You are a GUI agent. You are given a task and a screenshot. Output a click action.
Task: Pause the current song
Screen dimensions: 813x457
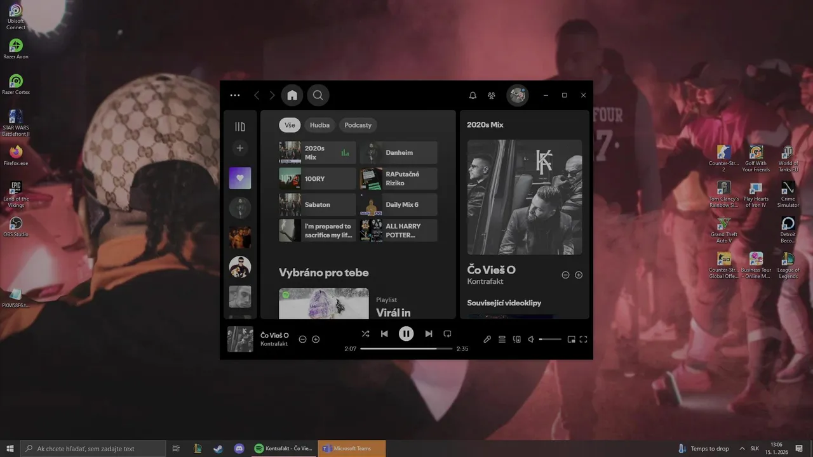tap(406, 334)
